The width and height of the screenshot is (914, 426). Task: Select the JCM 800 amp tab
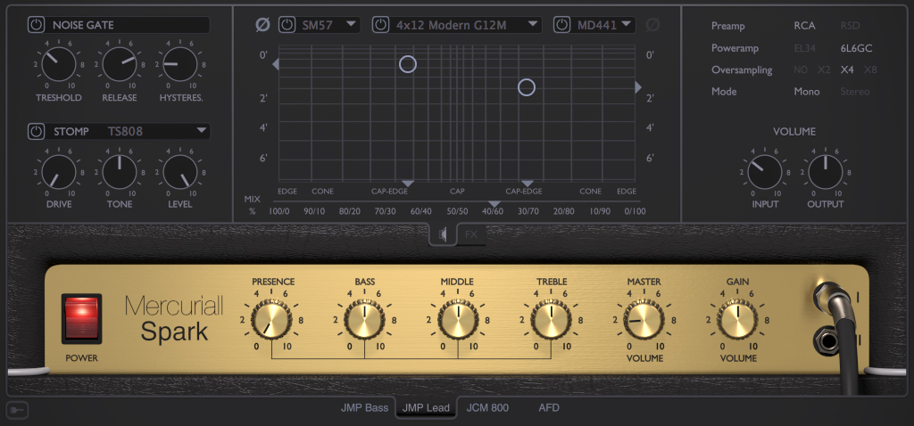pyautogui.click(x=487, y=407)
